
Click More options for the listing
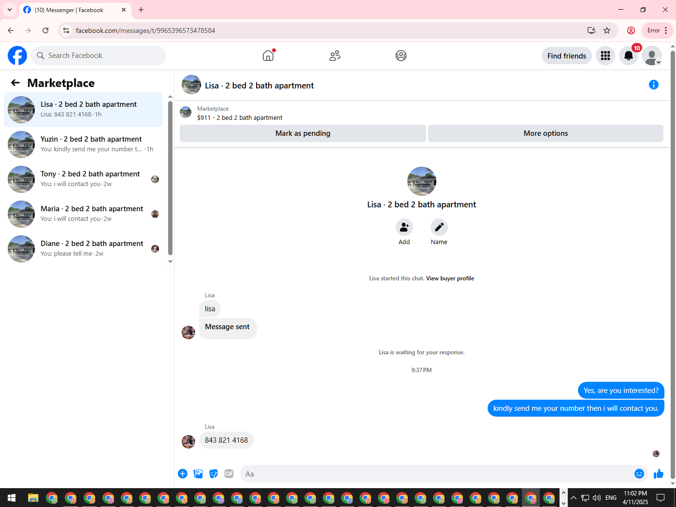546,133
